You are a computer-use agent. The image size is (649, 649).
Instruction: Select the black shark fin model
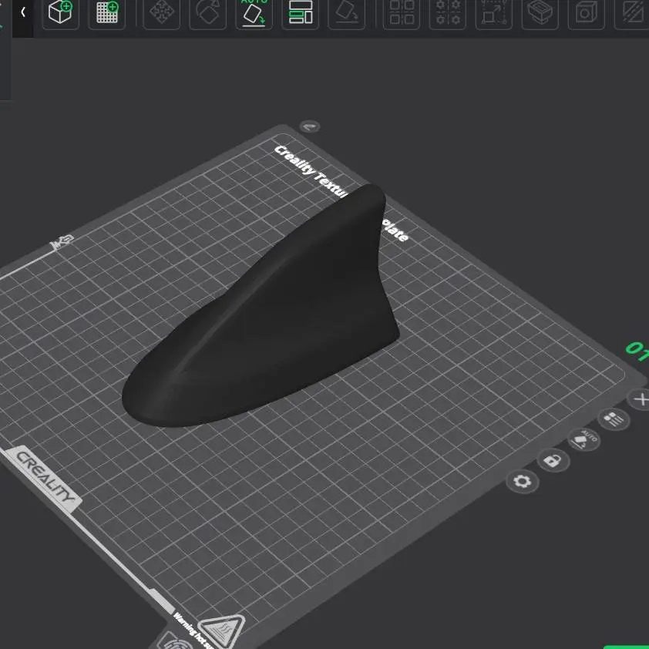(x=265, y=314)
